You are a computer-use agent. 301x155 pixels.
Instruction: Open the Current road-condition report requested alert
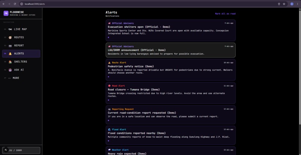click(x=170, y=115)
